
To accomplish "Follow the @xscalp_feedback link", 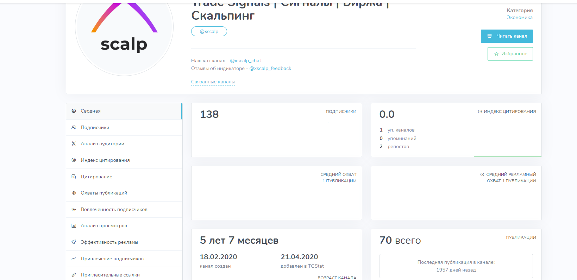I will [270, 68].
